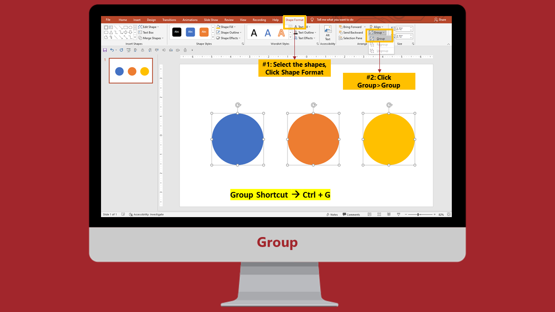Choose Group from the Group dropdown menu
This screenshot has width=555, height=312.
point(380,39)
